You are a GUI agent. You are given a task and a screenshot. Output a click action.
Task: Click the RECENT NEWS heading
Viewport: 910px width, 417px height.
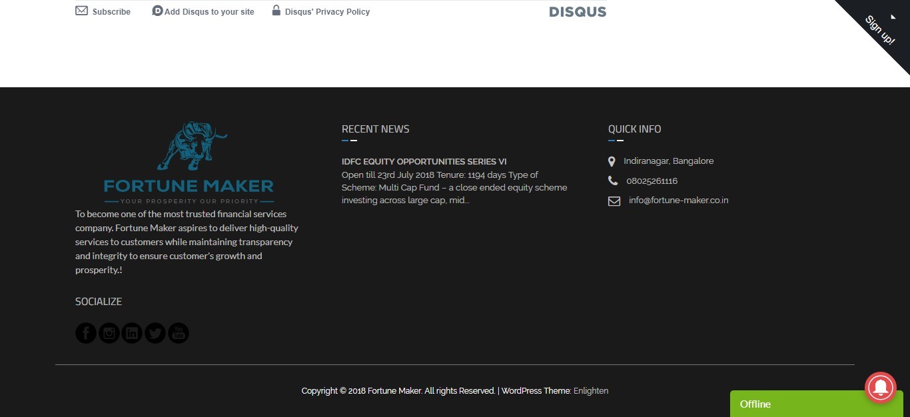376,129
